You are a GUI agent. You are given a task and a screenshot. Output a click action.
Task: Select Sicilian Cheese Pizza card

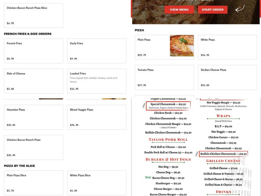coord(227,77)
